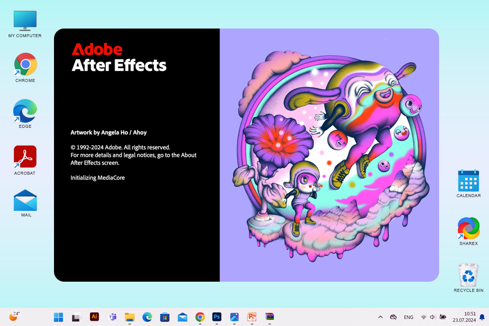Click the speaker volume tray icon

[432, 317]
